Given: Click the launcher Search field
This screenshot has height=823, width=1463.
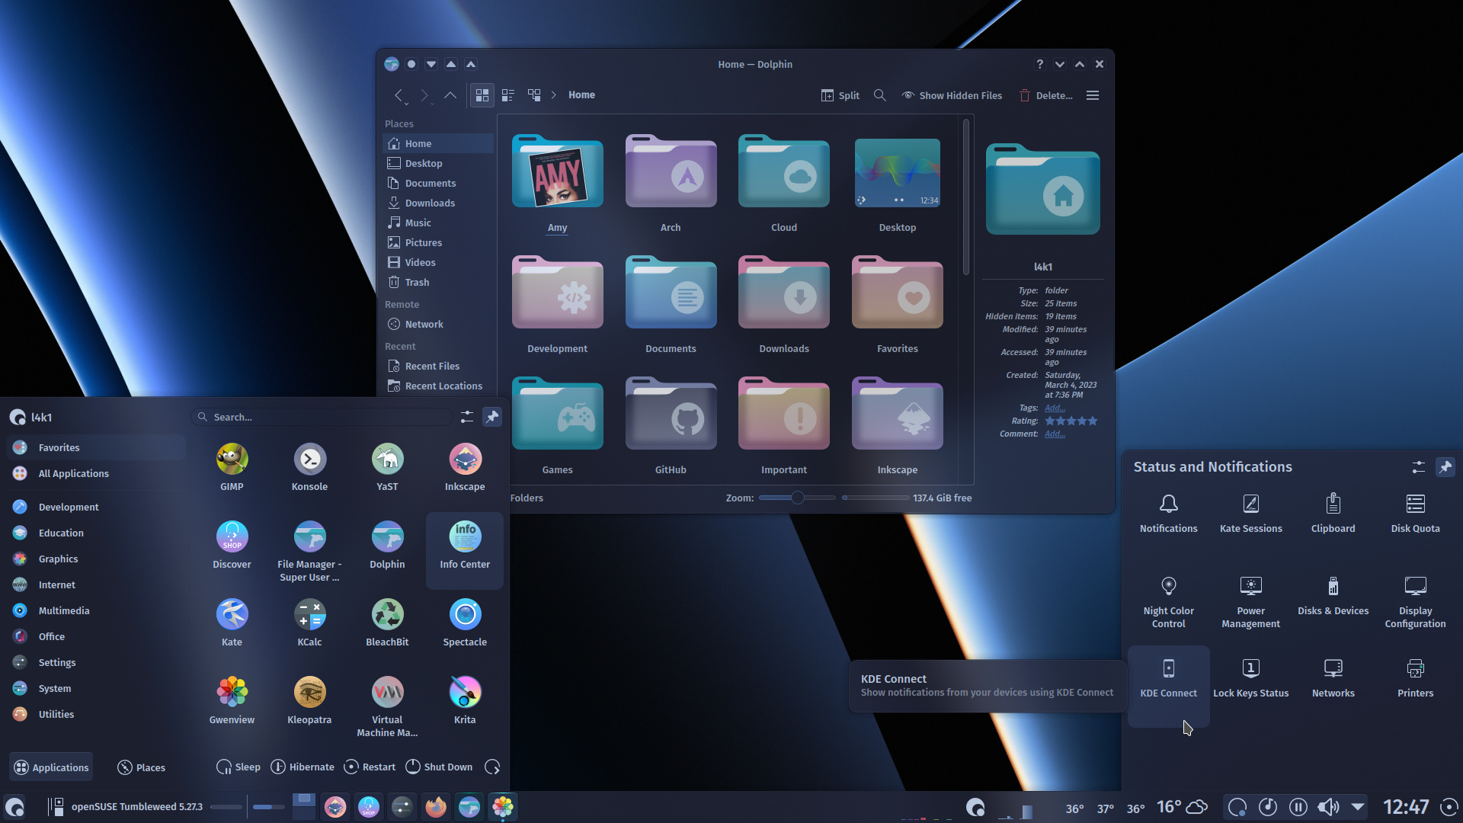Looking at the screenshot, I should [x=322, y=417].
